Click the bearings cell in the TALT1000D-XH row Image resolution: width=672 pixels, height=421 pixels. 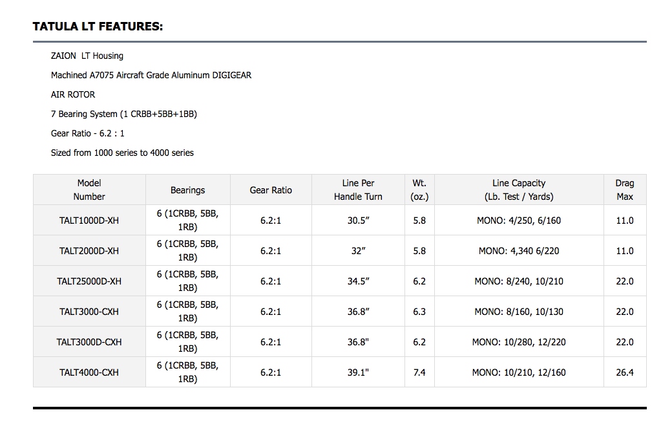188,220
